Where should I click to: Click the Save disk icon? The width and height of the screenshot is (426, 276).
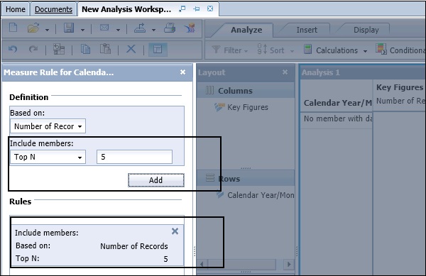69,28
